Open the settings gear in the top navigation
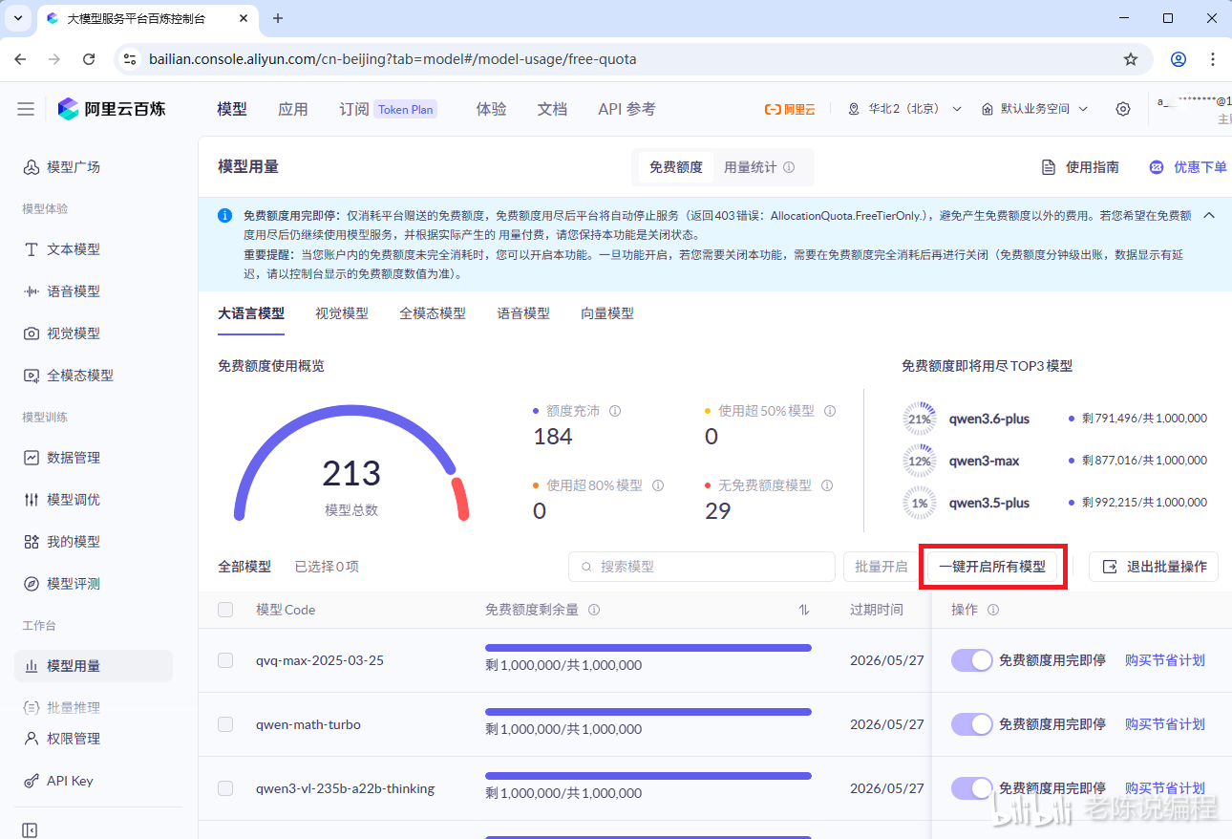The width and height of the screenshot is (1232, 839). (1123, 109)
